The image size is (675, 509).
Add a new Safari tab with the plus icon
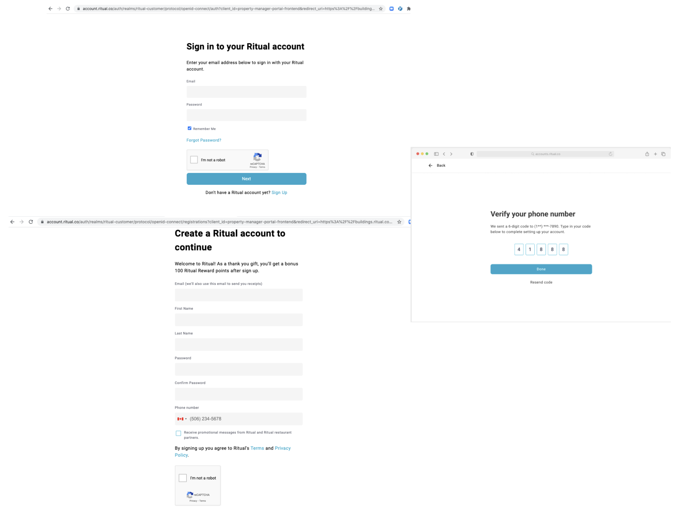[655, 154]
